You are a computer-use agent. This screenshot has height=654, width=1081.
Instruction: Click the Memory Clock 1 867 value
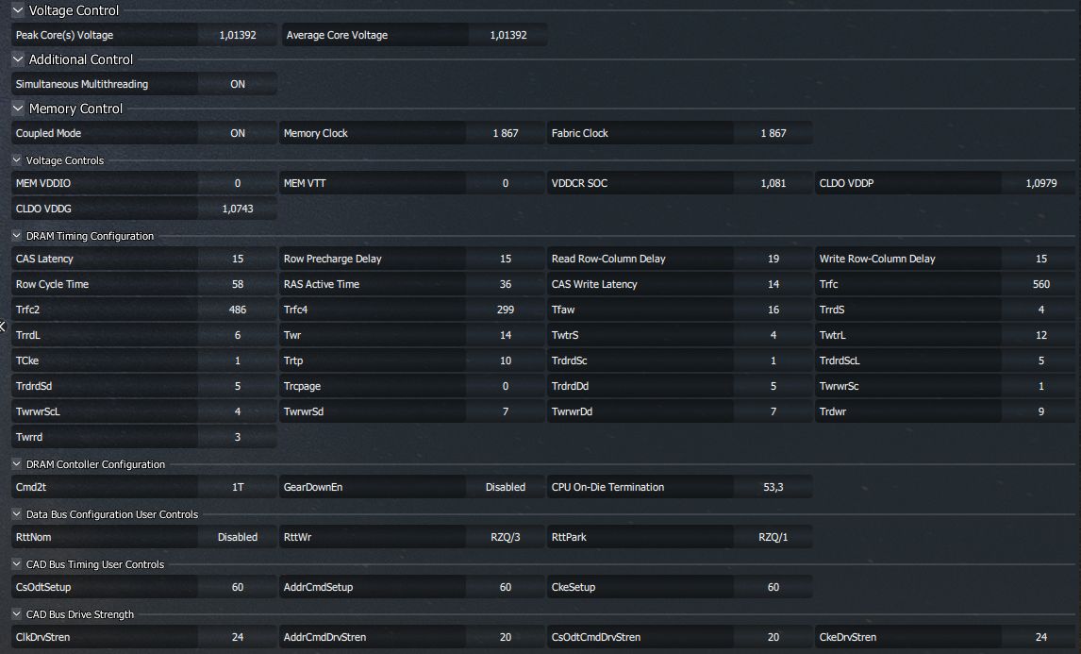(x=505, y=133)
